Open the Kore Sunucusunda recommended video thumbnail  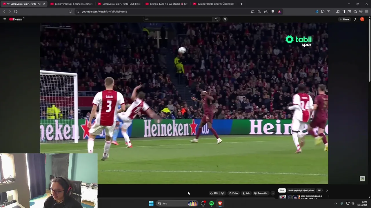coord(290,197)
